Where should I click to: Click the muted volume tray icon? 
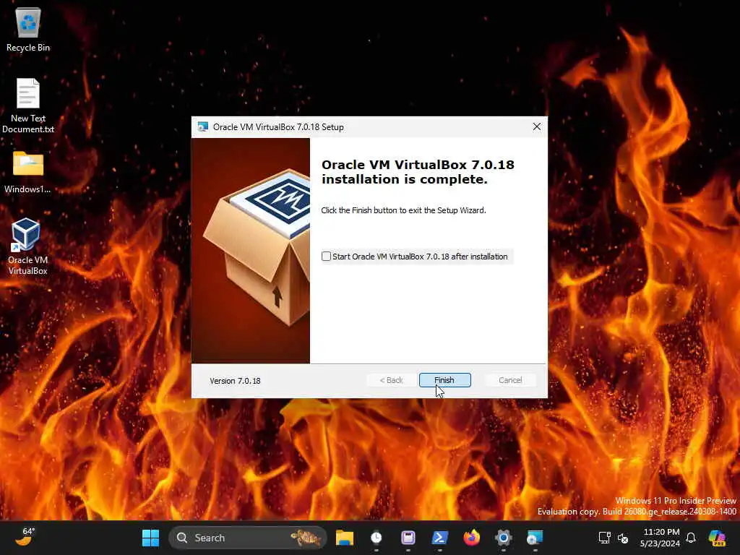[x=623, y=538]
